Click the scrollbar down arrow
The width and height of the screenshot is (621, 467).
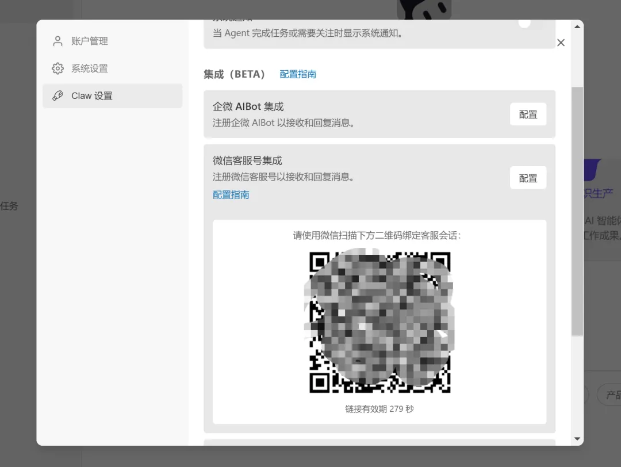pyautogui.click(x=577, y=439)
